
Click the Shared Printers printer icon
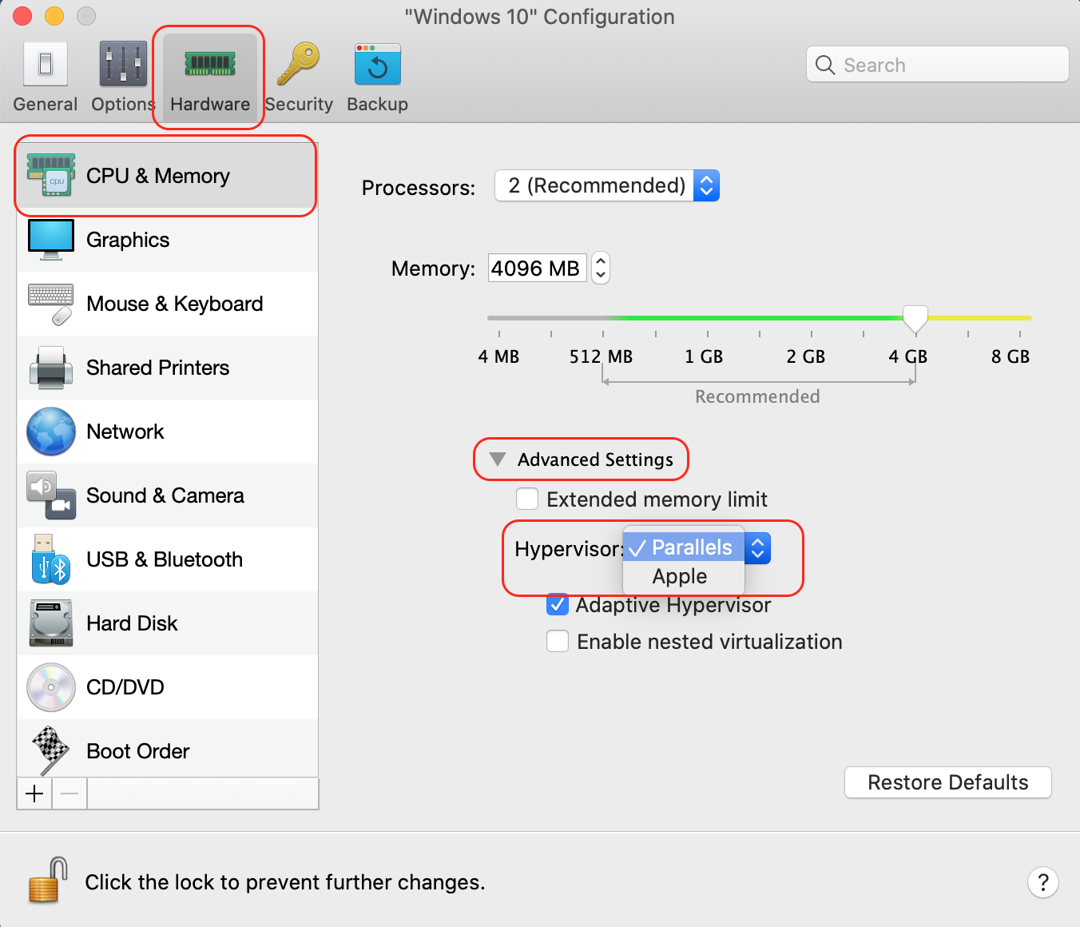coord(50,368)
